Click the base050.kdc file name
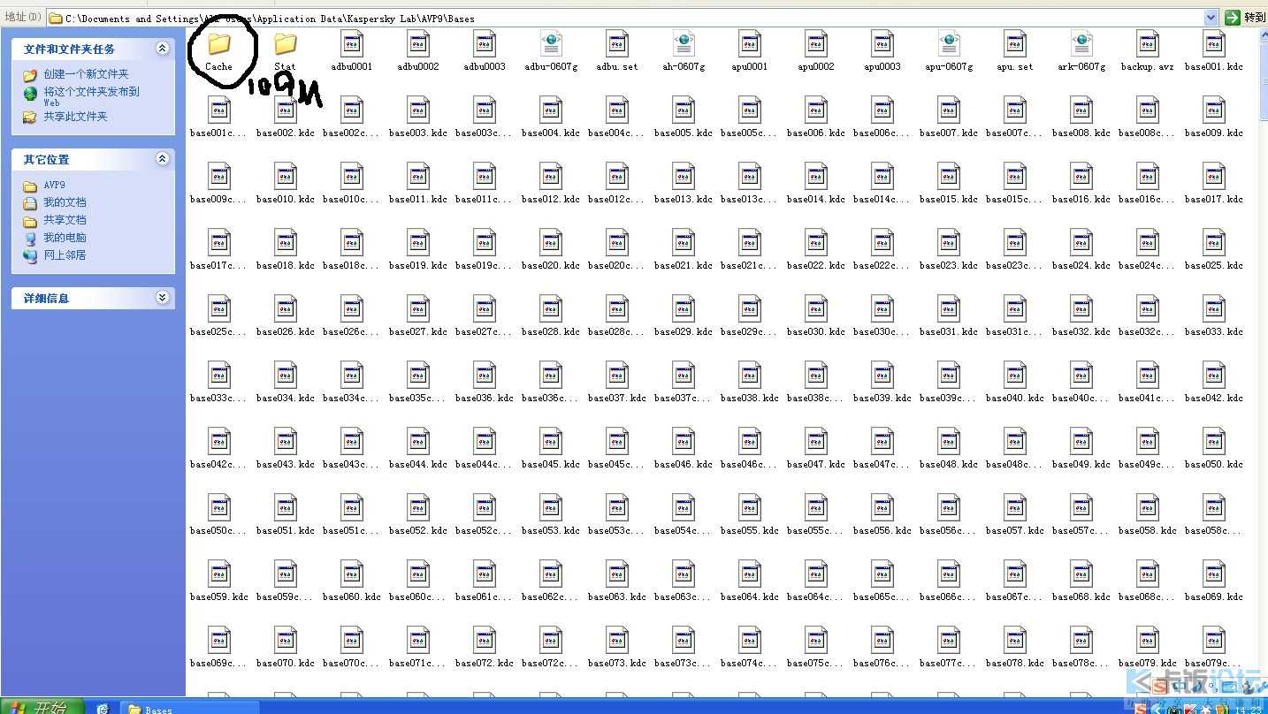Screen dimensions: 1268x714 point(1214,465)
